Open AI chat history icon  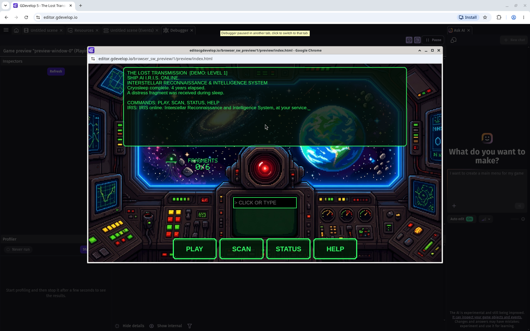point(453,40)
